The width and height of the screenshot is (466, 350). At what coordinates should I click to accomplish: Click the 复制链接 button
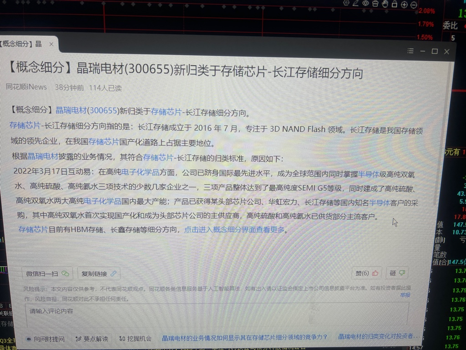coord(99,273)
